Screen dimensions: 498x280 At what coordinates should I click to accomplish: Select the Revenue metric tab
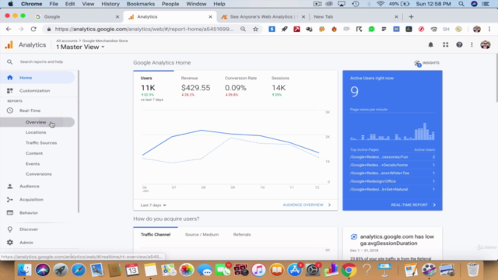click(x=195, y=86)
